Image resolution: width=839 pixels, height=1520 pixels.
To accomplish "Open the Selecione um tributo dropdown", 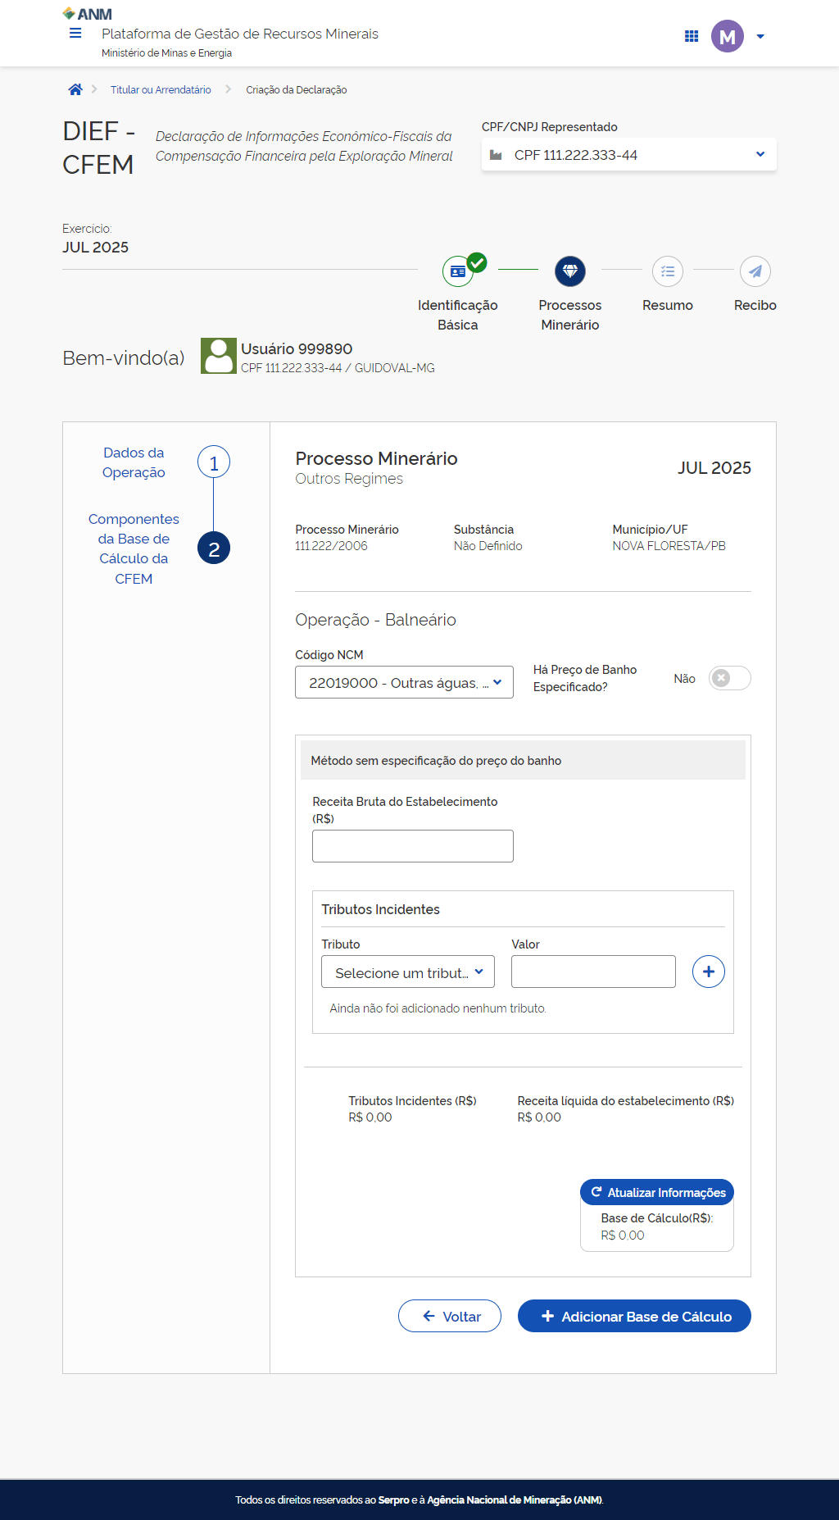I will [408, 972].
